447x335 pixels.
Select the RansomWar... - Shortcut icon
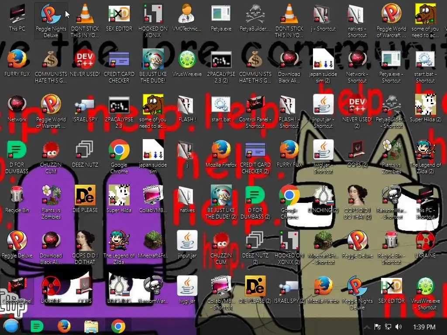click(392, 202)
